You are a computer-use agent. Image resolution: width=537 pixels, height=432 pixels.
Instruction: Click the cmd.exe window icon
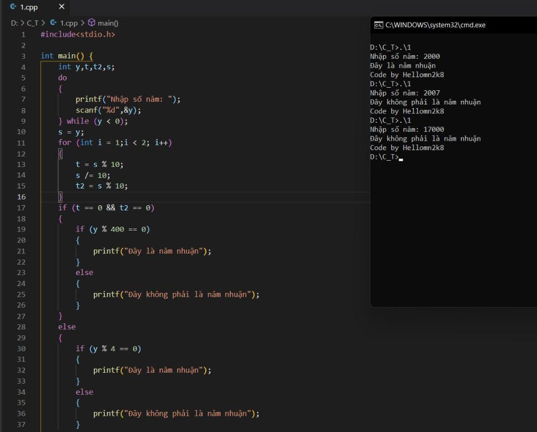point(379,25)
